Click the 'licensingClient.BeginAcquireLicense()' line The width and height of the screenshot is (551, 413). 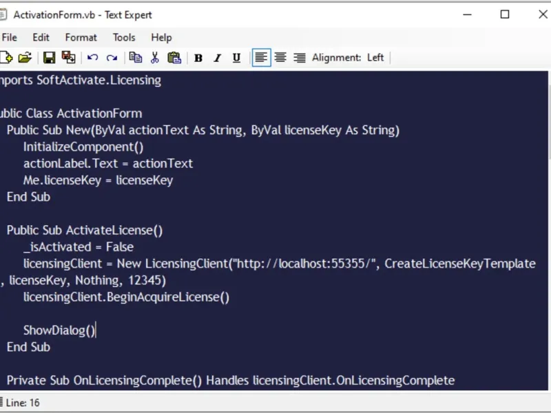126,297
